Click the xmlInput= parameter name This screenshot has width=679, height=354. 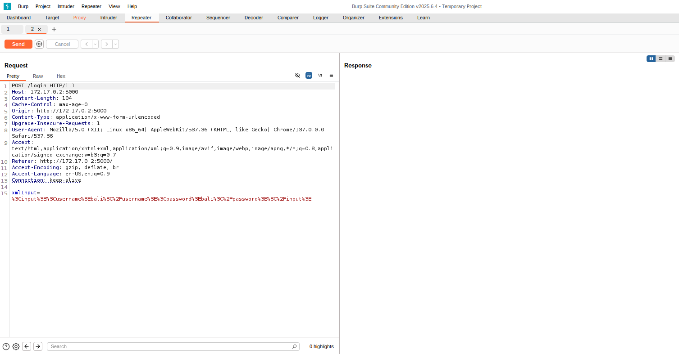point(26,193)
